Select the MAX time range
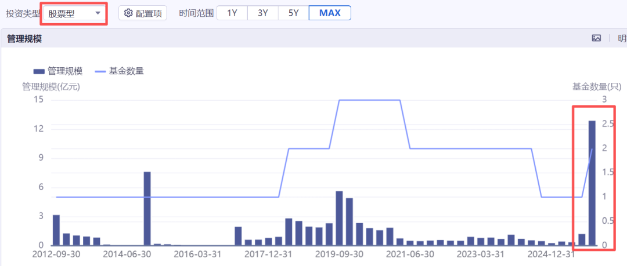This screenshot has height=266, width=627. tap(330, 13)
